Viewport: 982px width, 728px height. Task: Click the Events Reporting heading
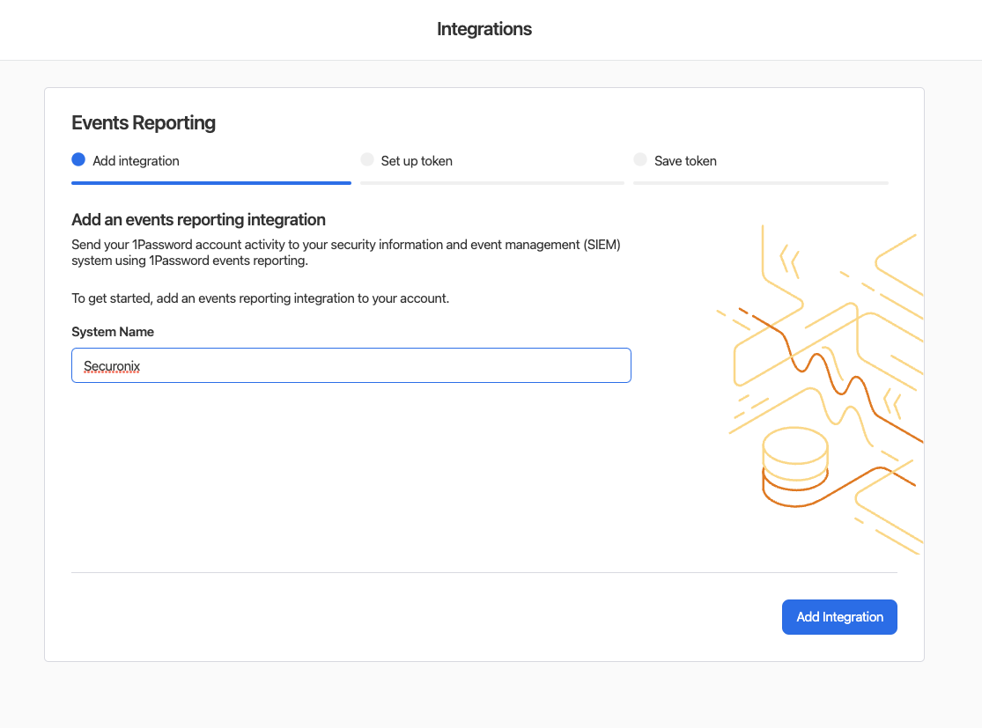click(144, 122)
